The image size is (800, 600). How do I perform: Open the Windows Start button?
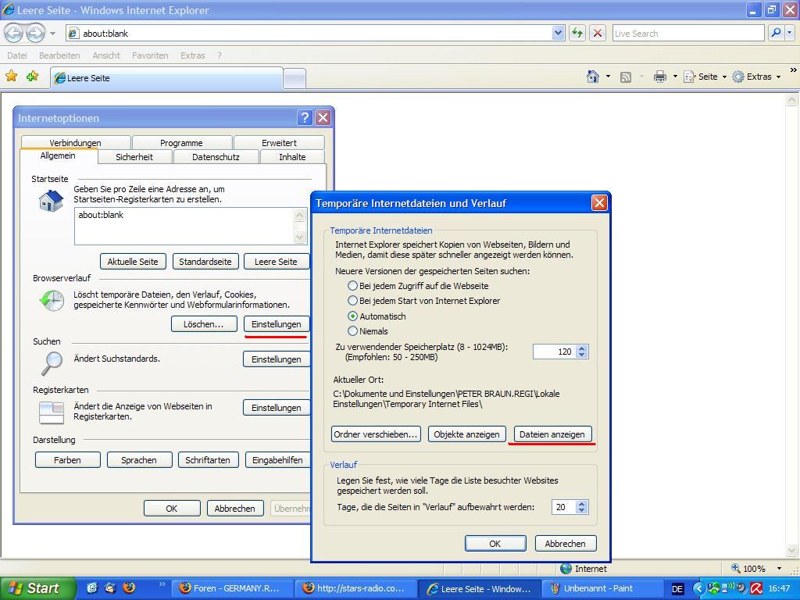pos(37,588)
